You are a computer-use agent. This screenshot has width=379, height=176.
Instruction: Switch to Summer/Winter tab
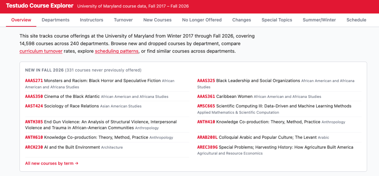(319, 20)
